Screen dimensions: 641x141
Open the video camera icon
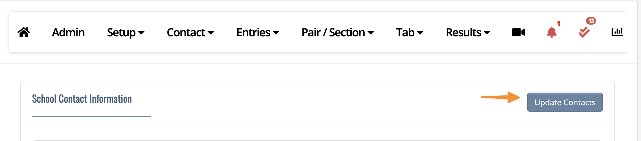[x=519, y=32]
